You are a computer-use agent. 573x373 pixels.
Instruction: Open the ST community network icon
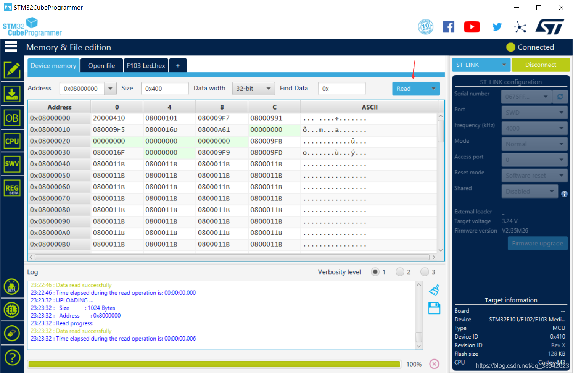pyautogui.click(x=520, y=27)
